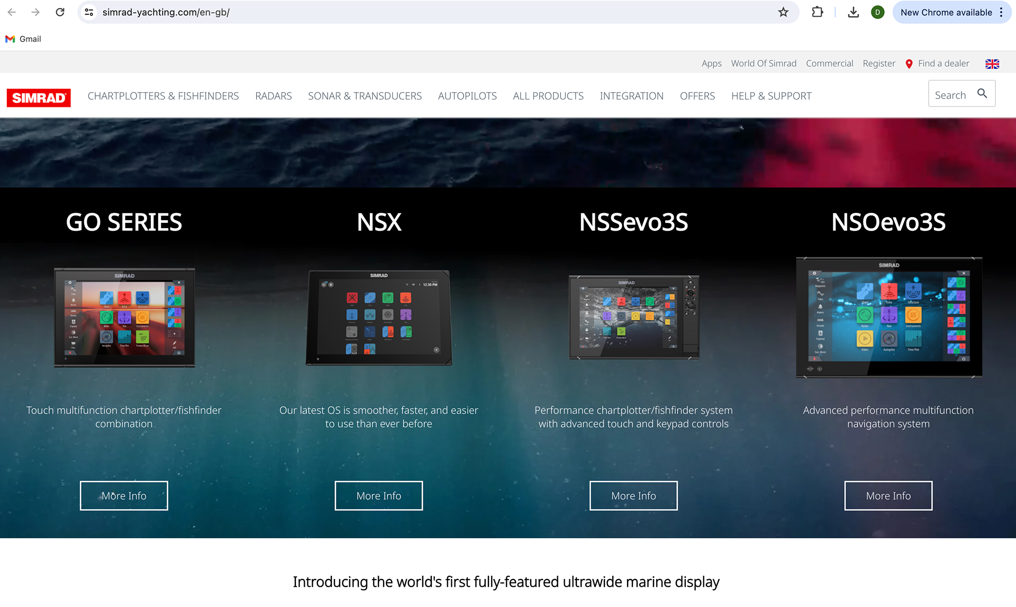The width and height of the screenshot is (1016, 607).
Task: Open Chartplotters & Fishfinders menu
Action: 163,96
